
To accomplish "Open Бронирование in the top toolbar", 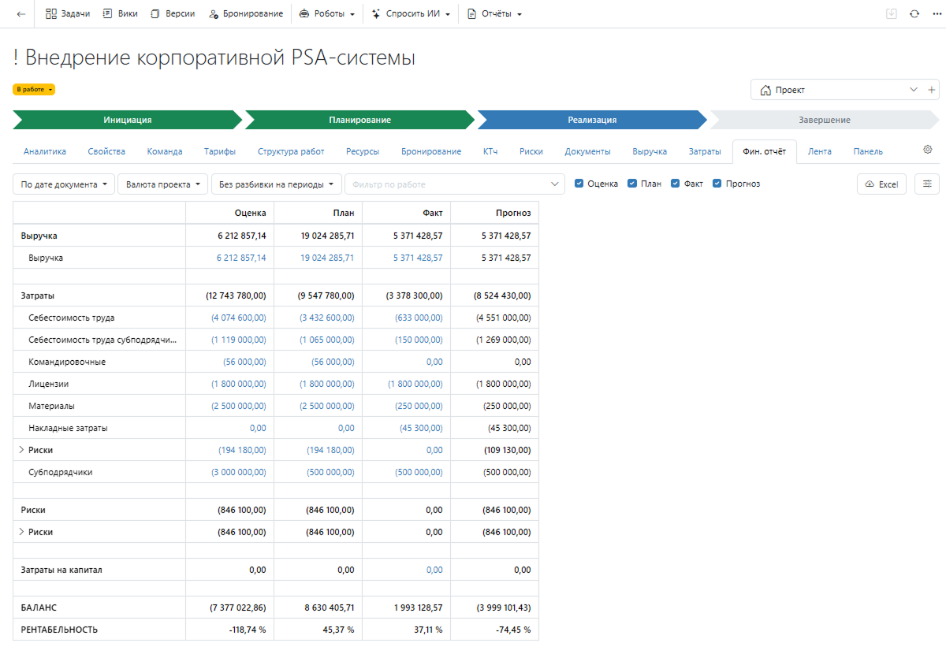I will click(246, 14).
